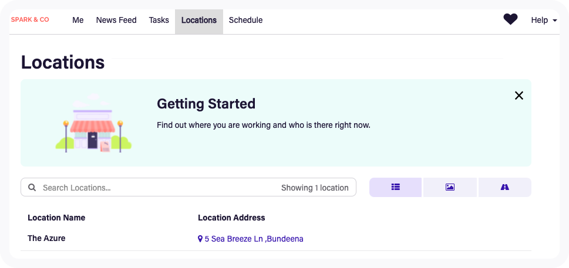Switch to map road view
The width and height of the screenshot is (569, 268).
pyautogui.click(x=504, y=187)
